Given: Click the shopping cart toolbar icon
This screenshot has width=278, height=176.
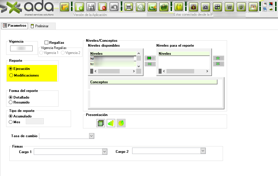Looking at the screenshot, I should coord(230,7).
